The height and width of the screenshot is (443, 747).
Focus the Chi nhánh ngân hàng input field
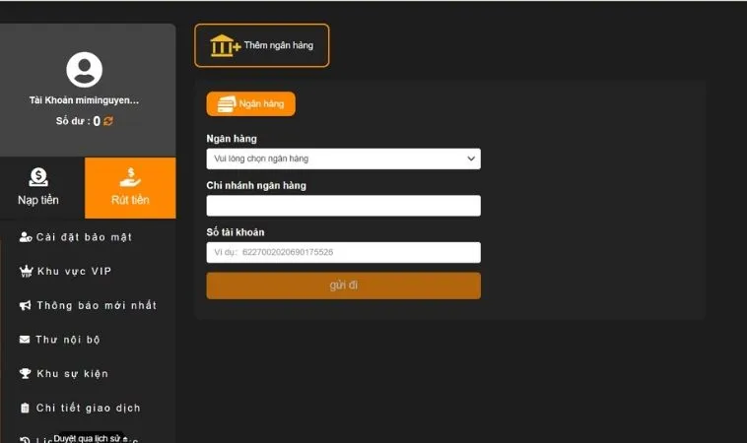coord(343,206)
